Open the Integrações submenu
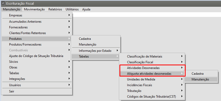Viewport: 221px width, 101px height. point(37,79)
